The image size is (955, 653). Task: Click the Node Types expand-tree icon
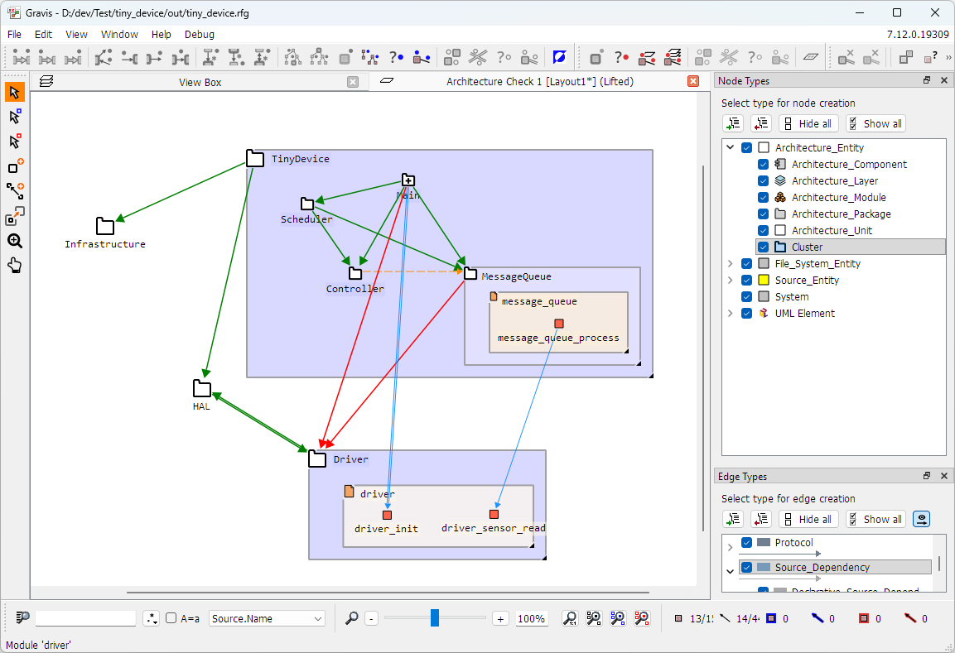point(733,123)
